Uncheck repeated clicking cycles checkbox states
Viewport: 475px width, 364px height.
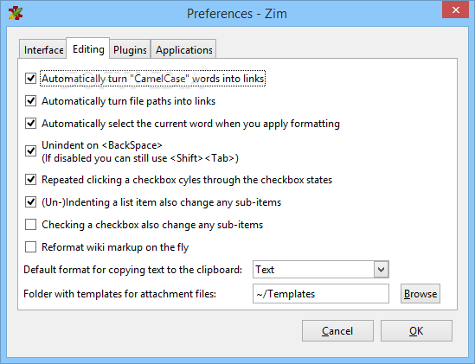point(30,180)
